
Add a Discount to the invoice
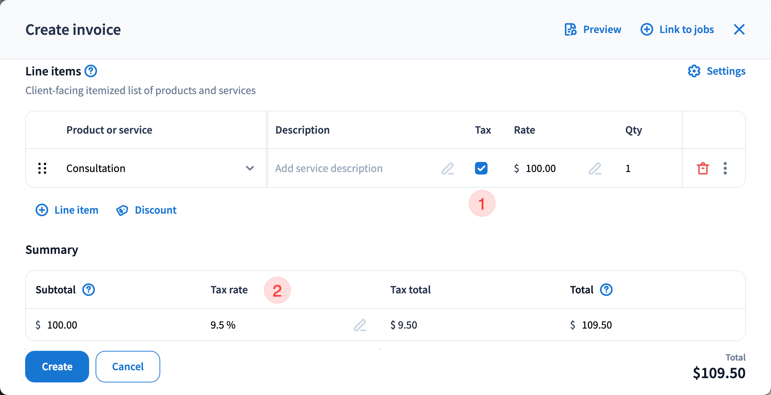tap(147, 210)
